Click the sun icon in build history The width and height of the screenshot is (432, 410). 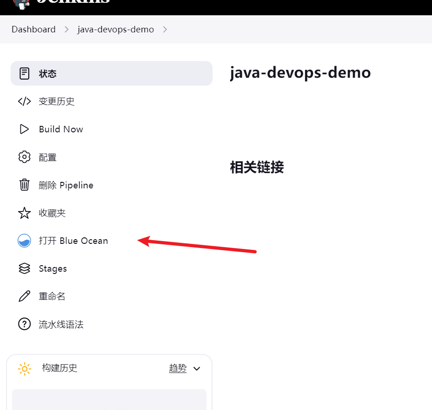(25, 369)
